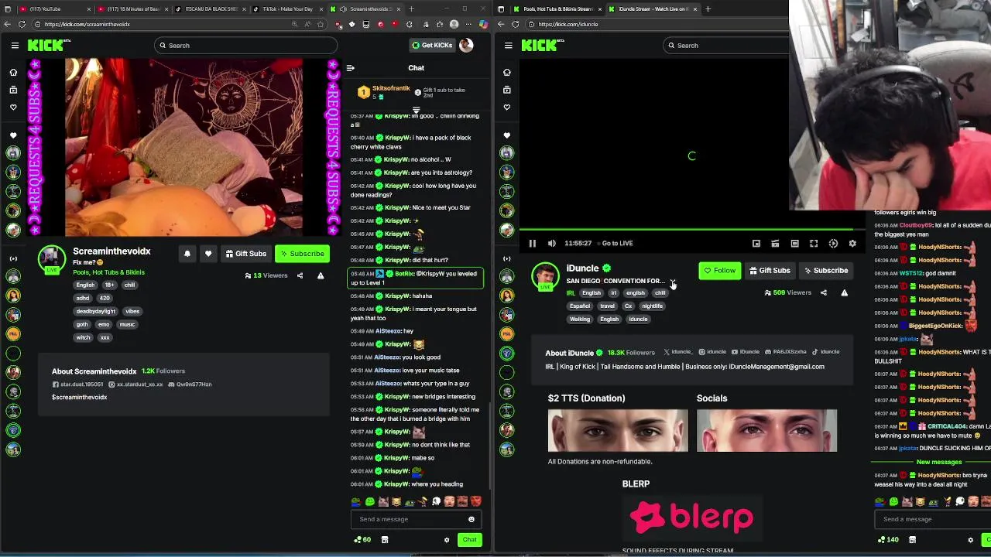Select the nightlife tag on iDuncle
This screenshot has height=557, width=991.
point(652,306)
